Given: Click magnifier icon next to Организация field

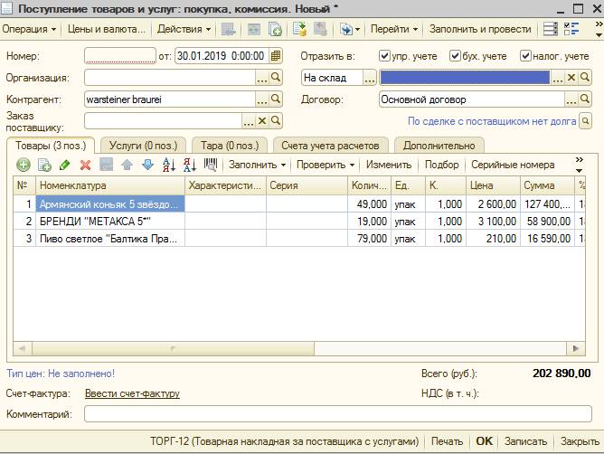Looking at the screenshot, I should (276, 78).
